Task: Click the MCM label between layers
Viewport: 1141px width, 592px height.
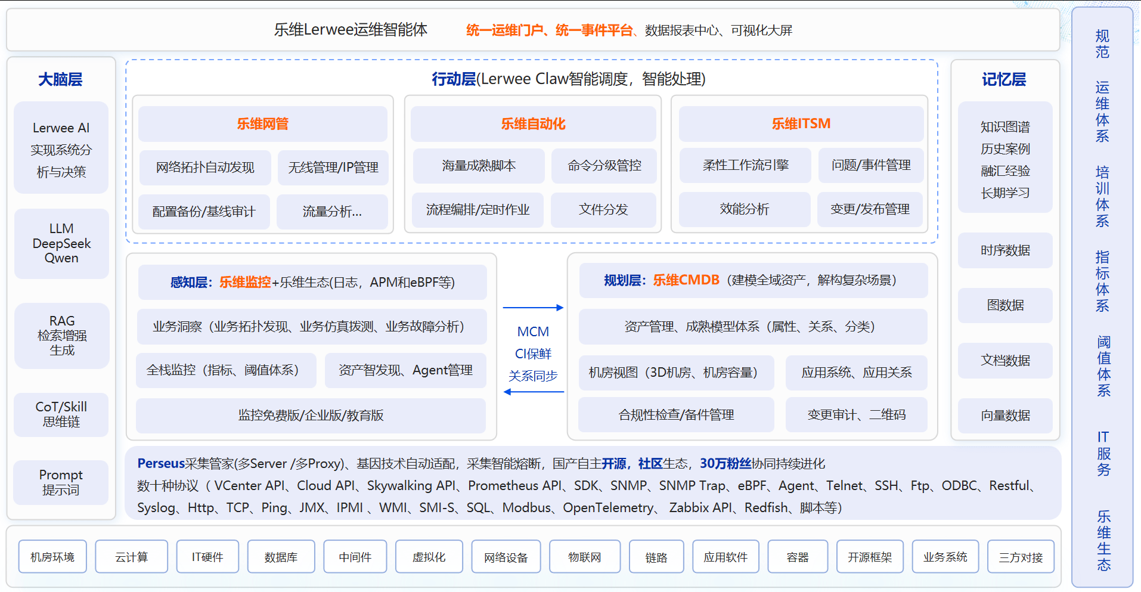Action: pos(533,331)
